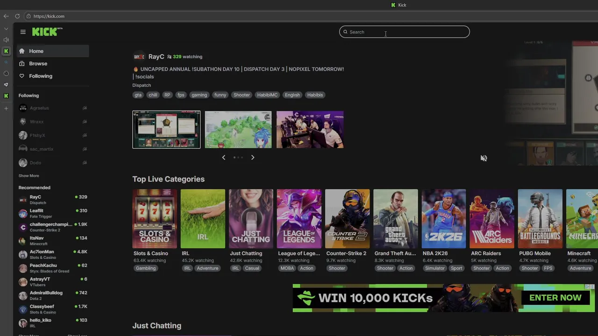
Task: Click the magnifier icon in the search box
Action: (x=346, y=32)
